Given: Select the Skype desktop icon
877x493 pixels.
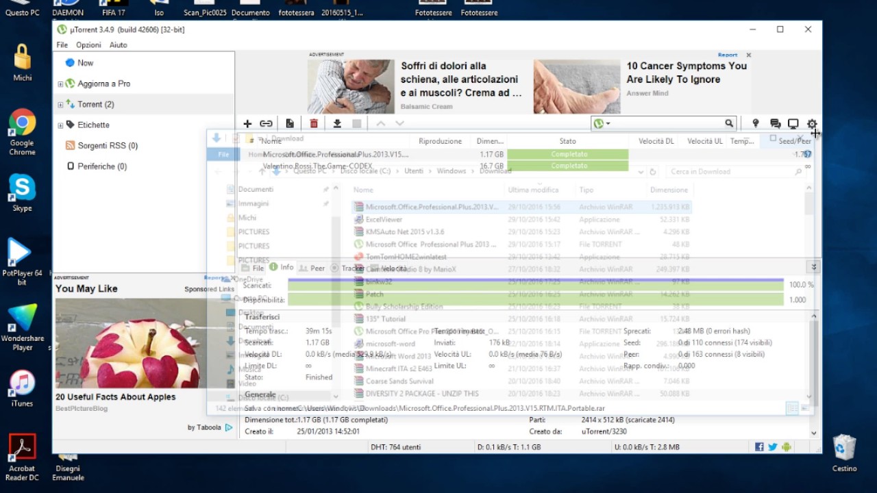Looking at the screenshot, I should click(22, 192).
